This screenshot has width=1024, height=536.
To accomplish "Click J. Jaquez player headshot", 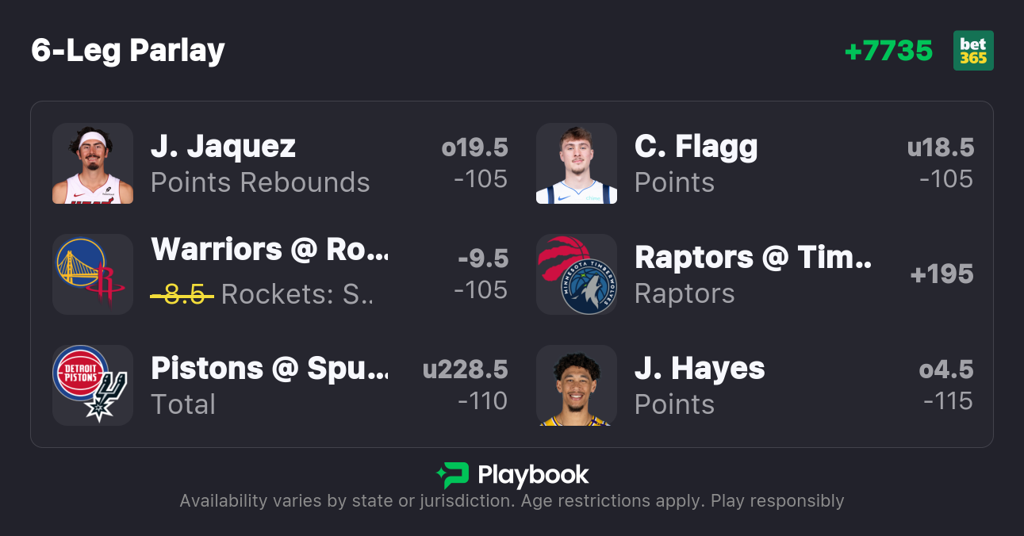I will click(93, 163).
